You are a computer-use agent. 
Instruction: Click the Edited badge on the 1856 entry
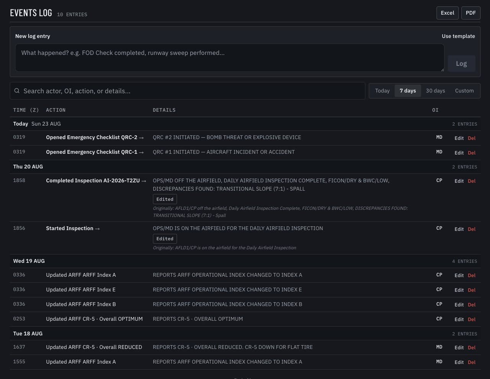point(165,239)
